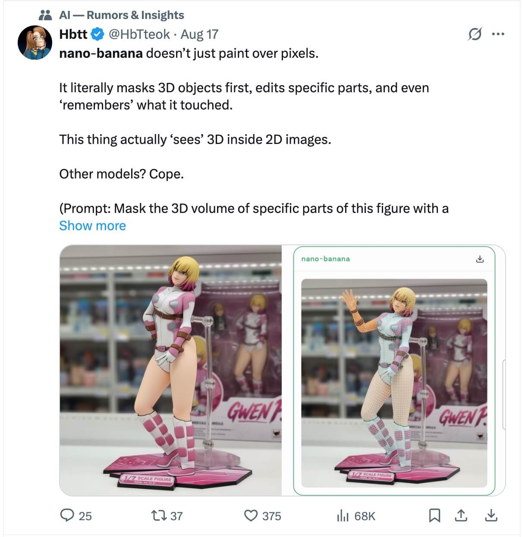The width and height of the screenshot is (522, 537).
Task: Click the blue verified badge beside Hbtt
Action: click(98, 34)
